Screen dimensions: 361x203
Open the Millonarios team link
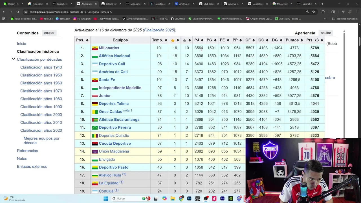tap(109, 48)
